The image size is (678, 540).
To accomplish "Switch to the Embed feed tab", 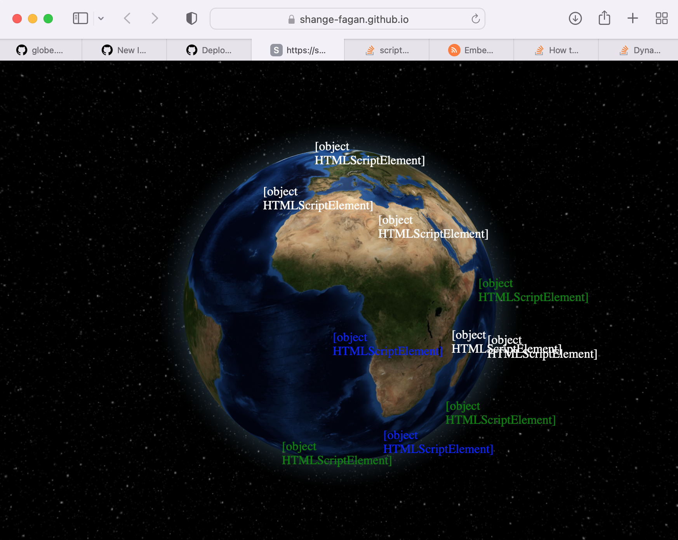I will [471, 50].
